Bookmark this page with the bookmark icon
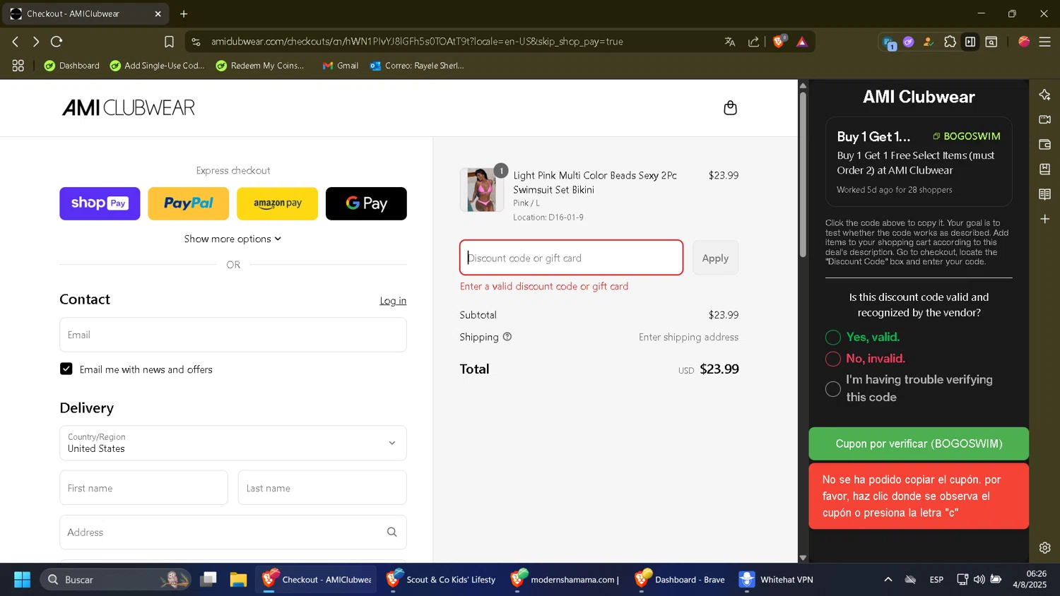Image resolution: width=1060 pixels, height=596 pixels. point(169,42)
